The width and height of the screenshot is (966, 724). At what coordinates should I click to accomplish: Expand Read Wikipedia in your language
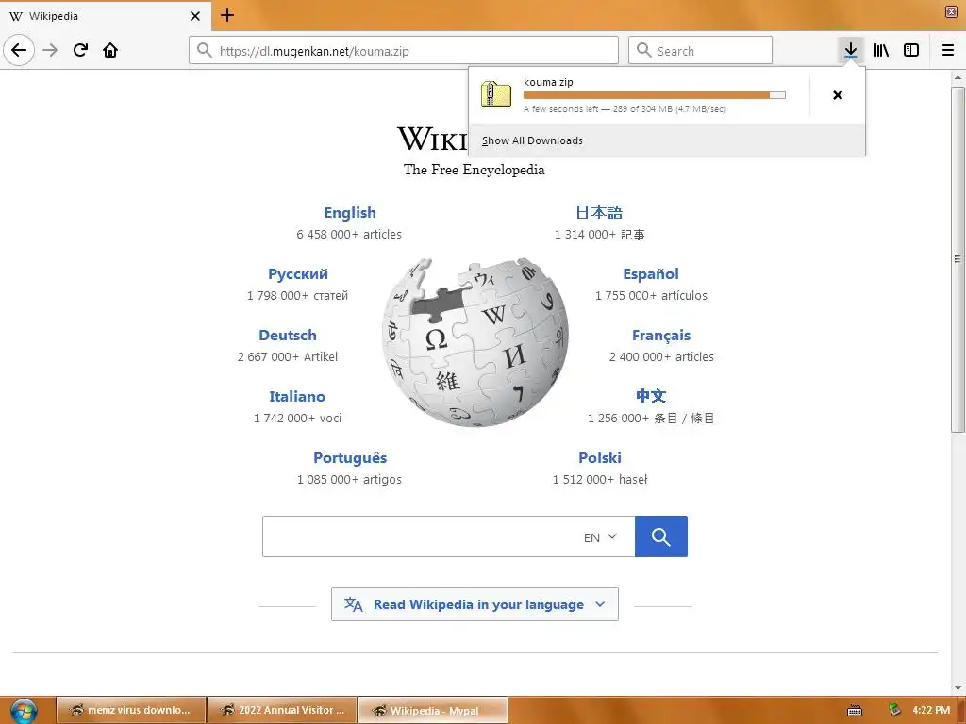click(475, 604)
